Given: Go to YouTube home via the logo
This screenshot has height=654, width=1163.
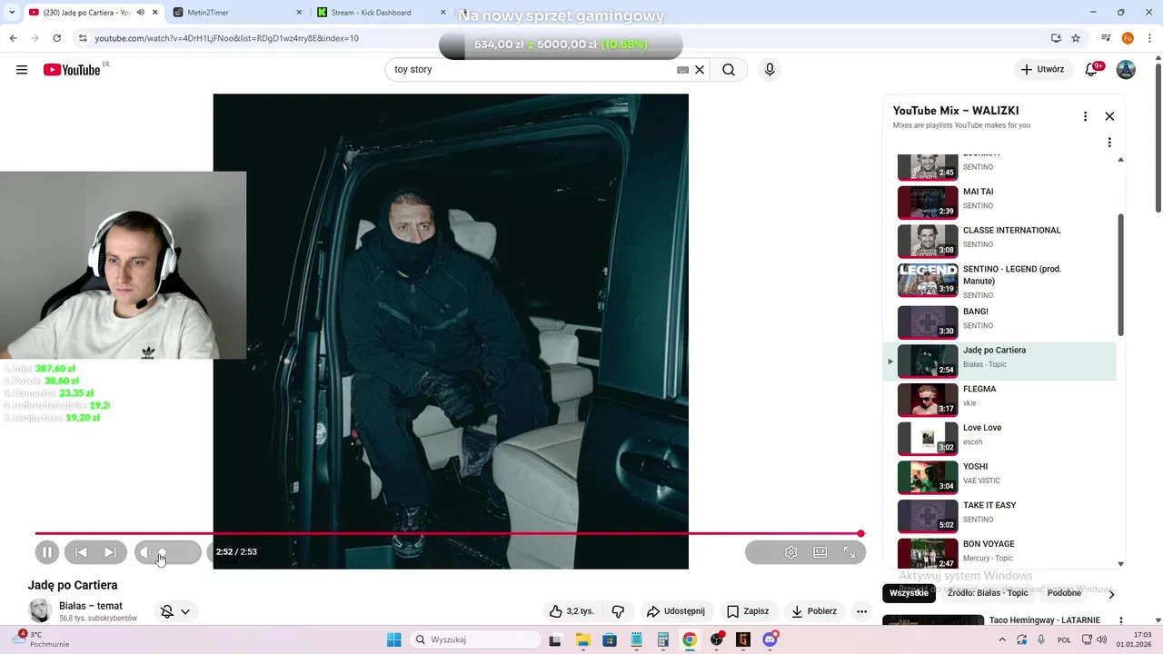Looking at the screenshot, I should pyautogui.click(x=72, y=70).
